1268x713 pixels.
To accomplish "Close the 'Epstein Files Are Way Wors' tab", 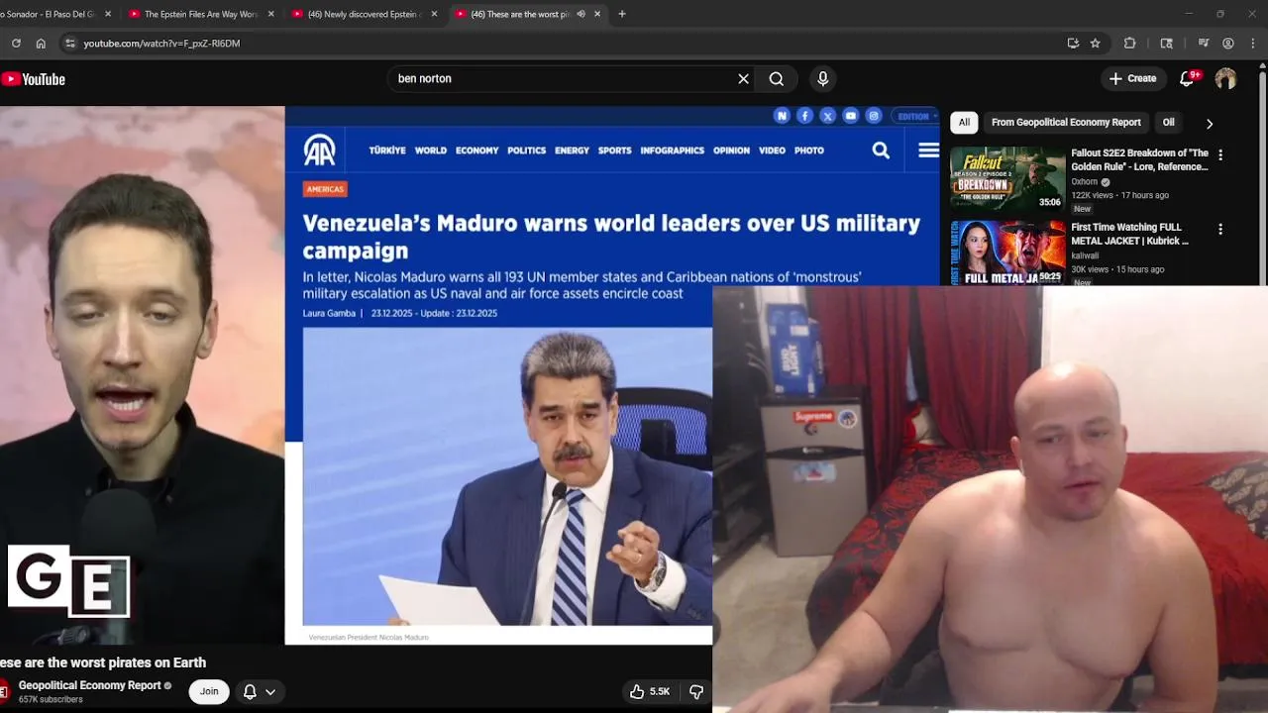I will click(271, 14).
